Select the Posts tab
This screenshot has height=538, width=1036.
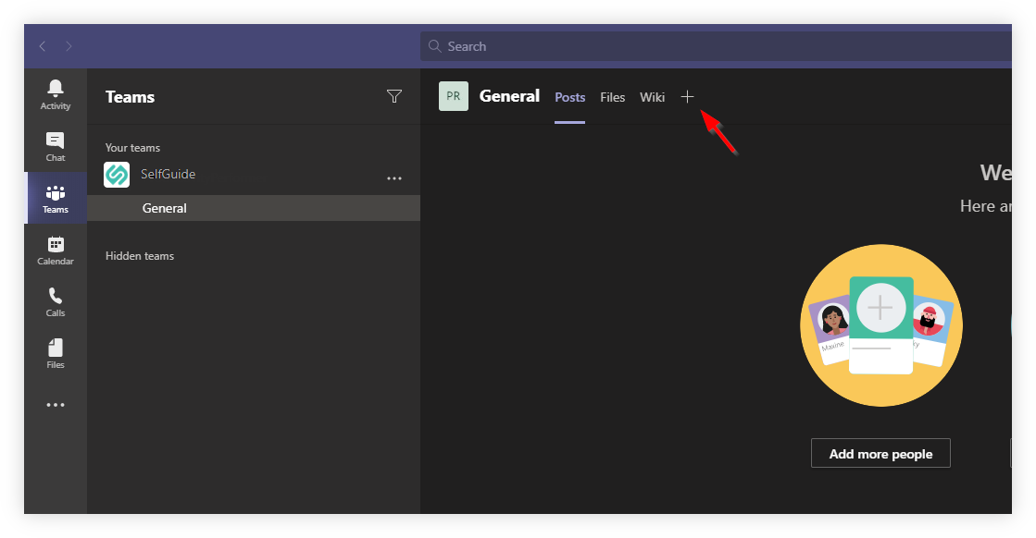tap(569, 96)
